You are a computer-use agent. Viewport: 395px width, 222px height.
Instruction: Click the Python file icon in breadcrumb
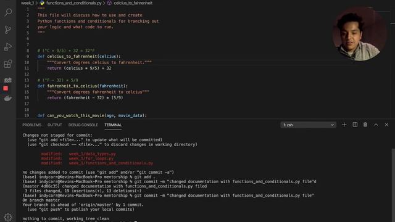(x=42, y=3)
